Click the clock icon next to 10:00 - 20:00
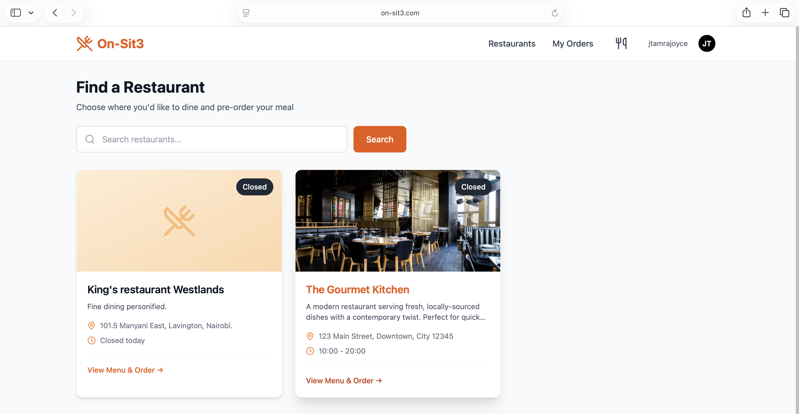The height and width of the screenshot is (414, 799). coord(310,351)
